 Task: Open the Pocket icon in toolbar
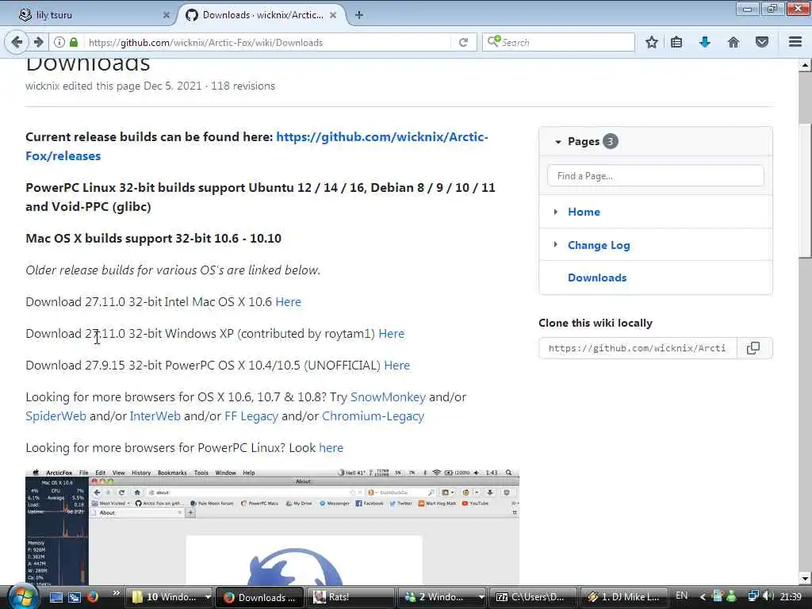point(762,43)
